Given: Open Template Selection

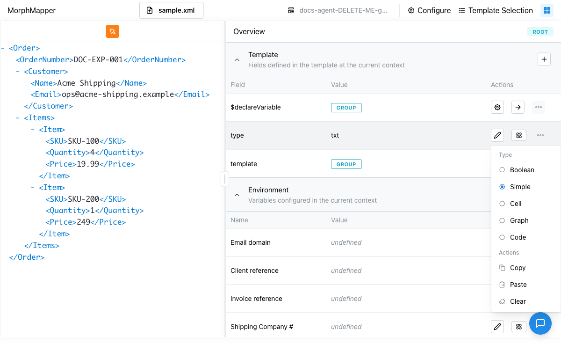Looking at the screenshot, I should (x=496, y=10).
